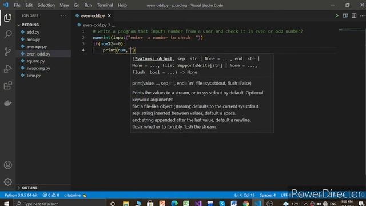
Task: Select the even-odd.py editor tab
Action: [93, 16]
